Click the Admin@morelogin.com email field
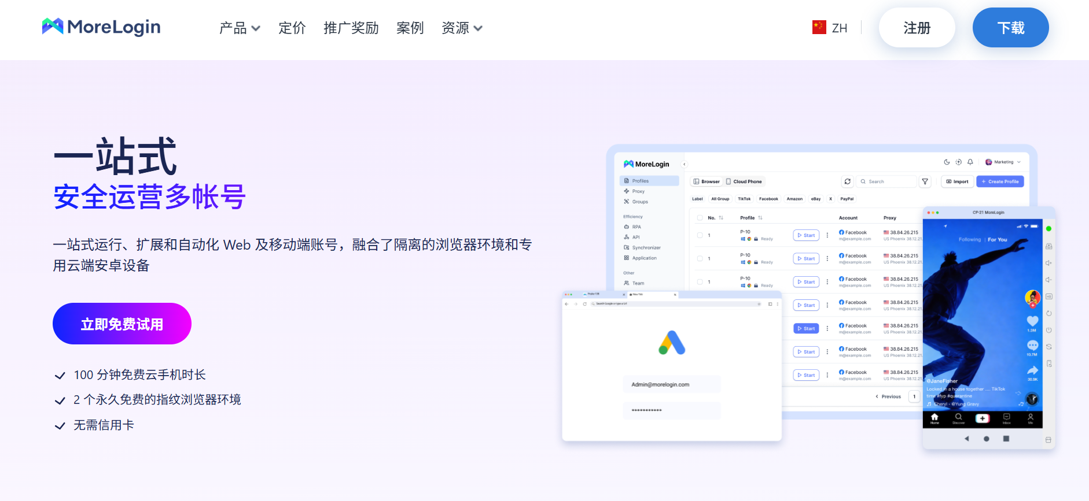This screenshot has height=501, width=1089. pos(671,384)
